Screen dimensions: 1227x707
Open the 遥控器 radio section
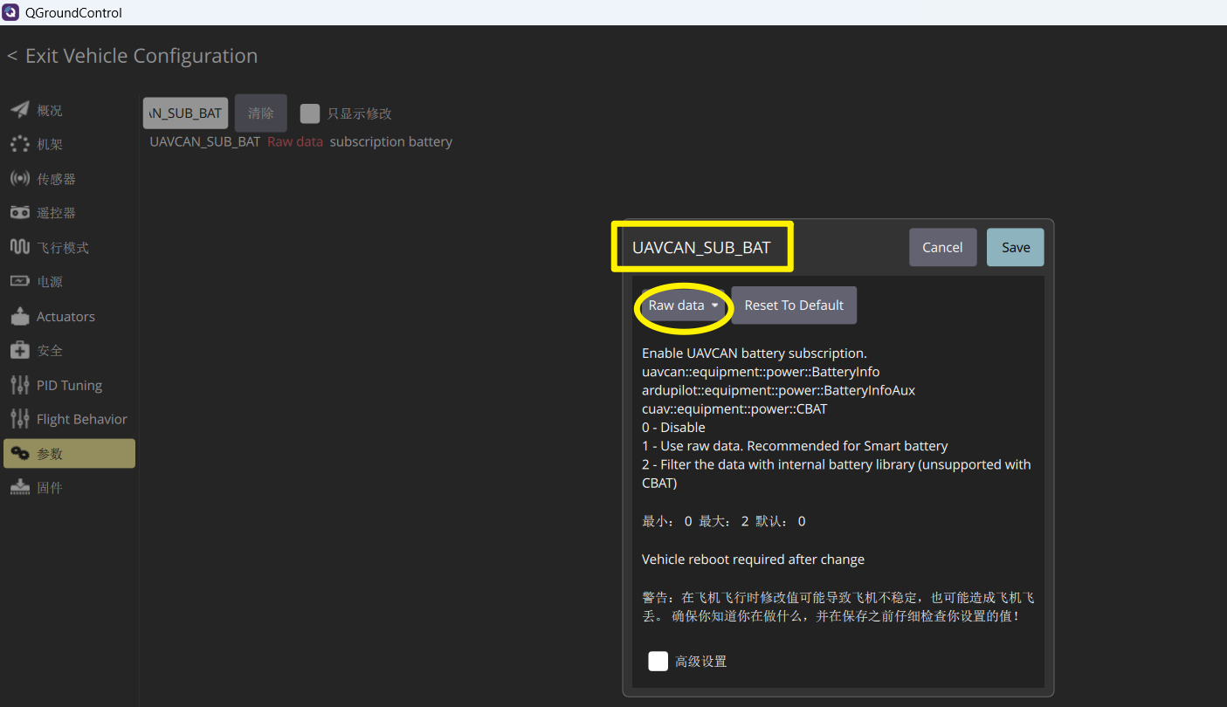point(68,213)
